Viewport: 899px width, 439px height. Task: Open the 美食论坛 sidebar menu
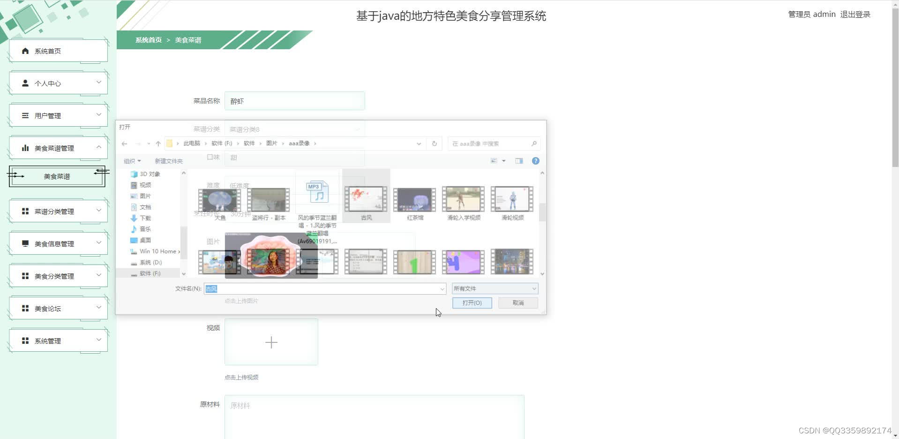(x=58, y=308)
